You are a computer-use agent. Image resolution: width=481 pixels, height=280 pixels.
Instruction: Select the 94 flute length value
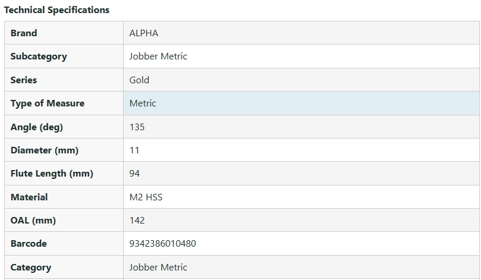(x=135, y=174)
